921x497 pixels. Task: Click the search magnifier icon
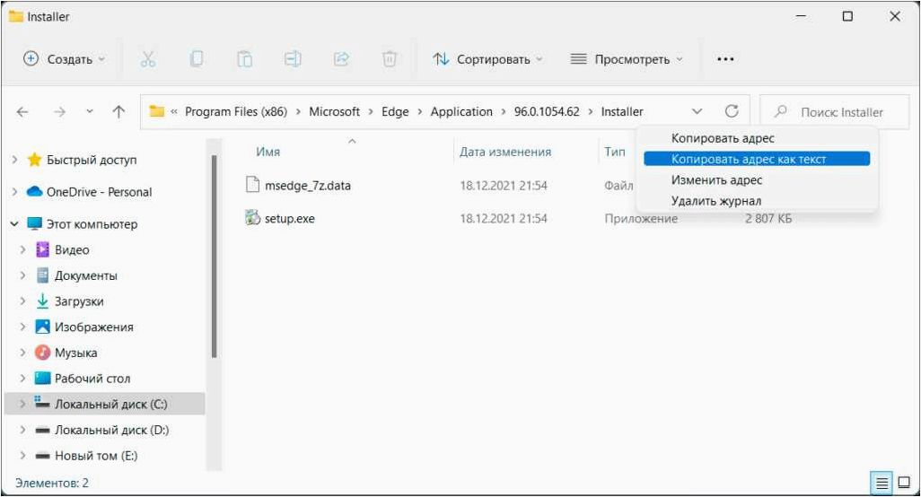click(781, 111)
